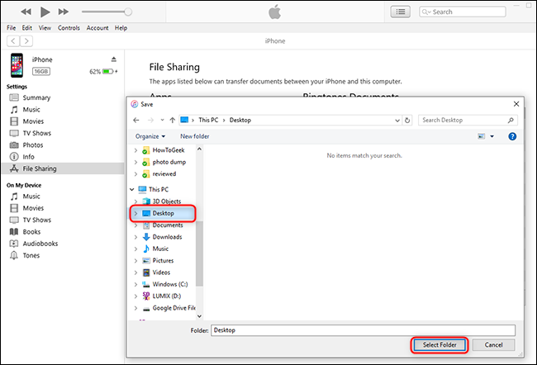Select File Sharing in the sidebar
The width and height of the screenshot is (537, 365).
[x=63, y=168]
